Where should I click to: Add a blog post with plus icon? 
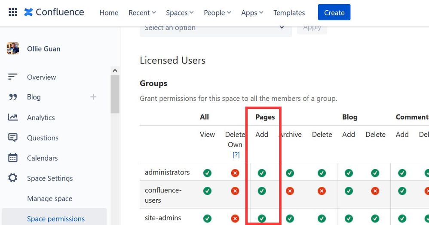pyautogui.click(x=93, y=97)
